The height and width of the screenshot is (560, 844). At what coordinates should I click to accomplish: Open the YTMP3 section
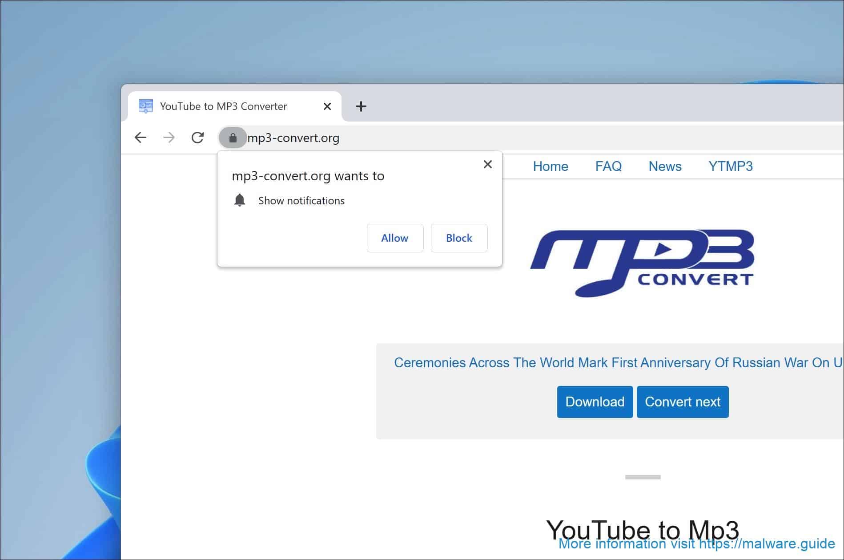pos(731,166)
